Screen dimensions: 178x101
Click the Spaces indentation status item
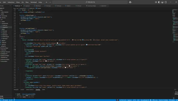point(130,100)
